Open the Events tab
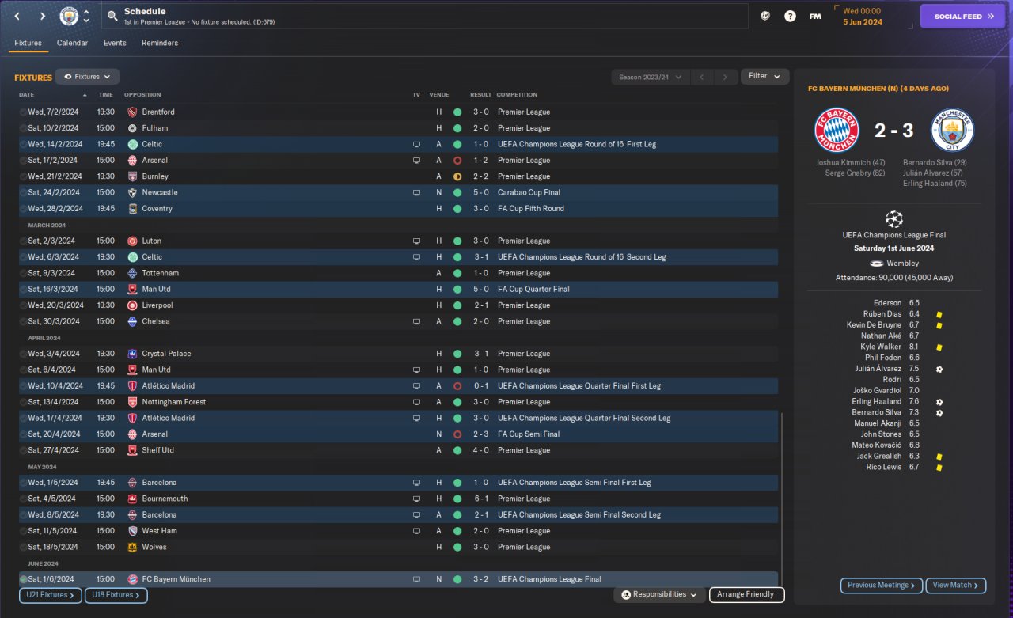The height and width of the screenshot is (618, 1013). pos(115,43)
